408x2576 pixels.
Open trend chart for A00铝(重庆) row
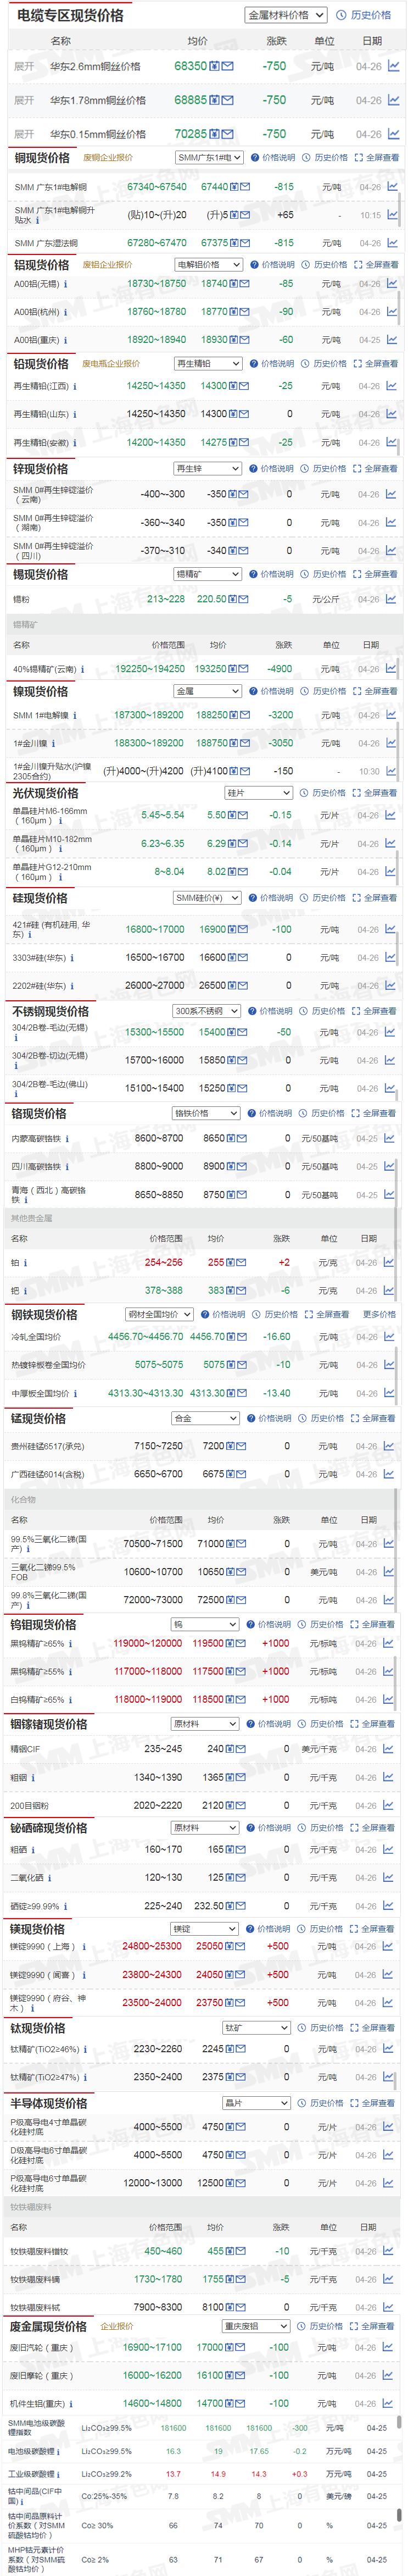tap(392, 340)
